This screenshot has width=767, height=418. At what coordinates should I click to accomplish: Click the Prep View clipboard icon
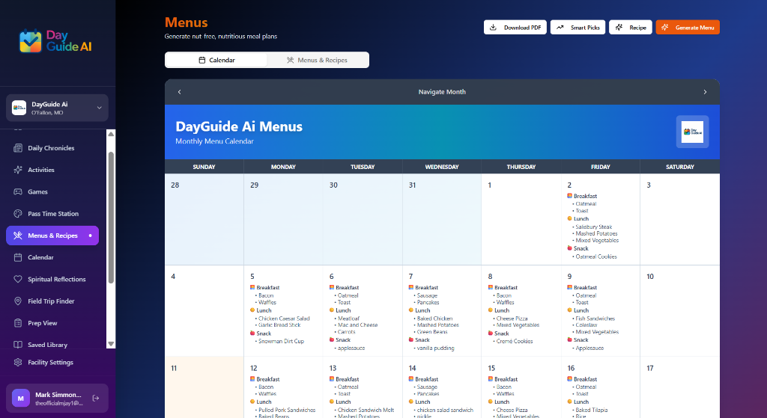point(18,323)
